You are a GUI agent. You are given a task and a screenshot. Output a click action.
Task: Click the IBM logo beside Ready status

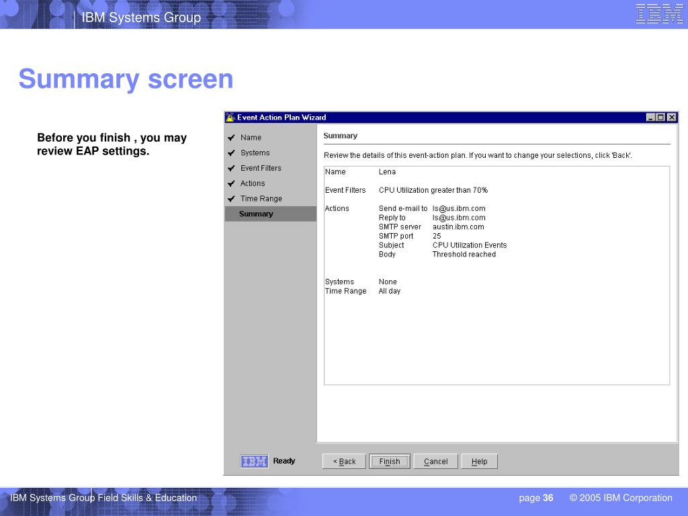[x=254, y=461]
